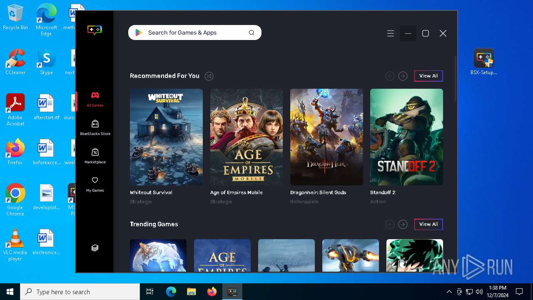The width and height of the screenshot is (533, 300).
Task: Select the developlot image file on desktop
Action: point(46,197)
